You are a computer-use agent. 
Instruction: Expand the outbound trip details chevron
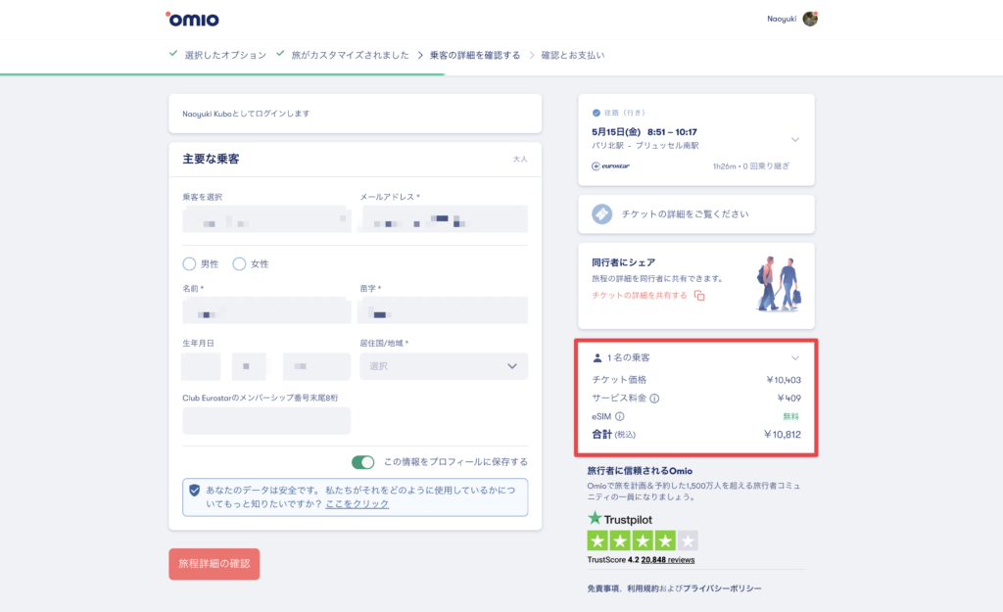coord(795,140)
